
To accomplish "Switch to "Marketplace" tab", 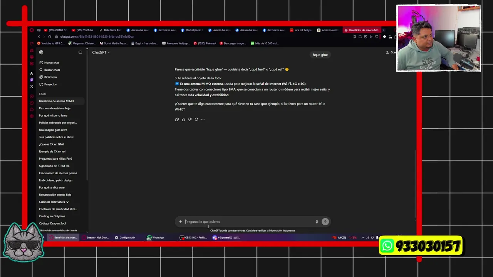I will tap(192, 30).
